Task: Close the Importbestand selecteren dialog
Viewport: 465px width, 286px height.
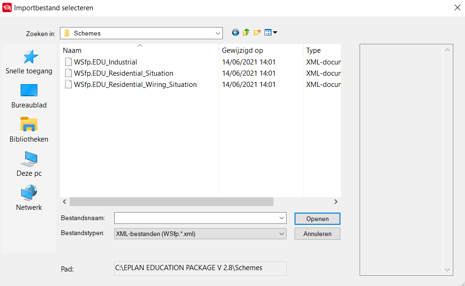Action: click(458, 7)
